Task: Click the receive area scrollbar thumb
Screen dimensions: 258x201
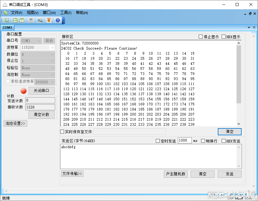Action: click(239, 75)
